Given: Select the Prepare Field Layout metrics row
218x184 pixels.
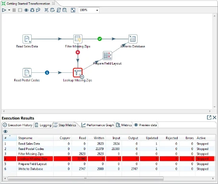Looking at the screenshot, I should 109,164.
